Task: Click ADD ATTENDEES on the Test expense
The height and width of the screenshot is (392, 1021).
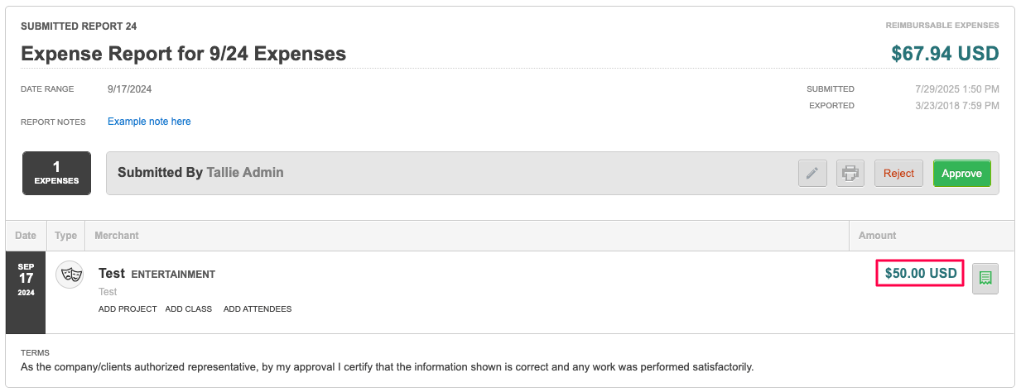Action: click(258, 309)
